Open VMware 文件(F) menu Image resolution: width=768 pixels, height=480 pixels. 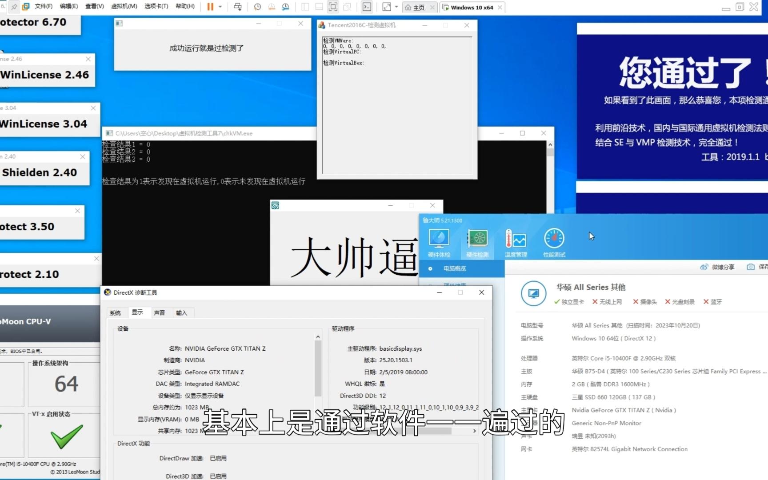(43, 6)
